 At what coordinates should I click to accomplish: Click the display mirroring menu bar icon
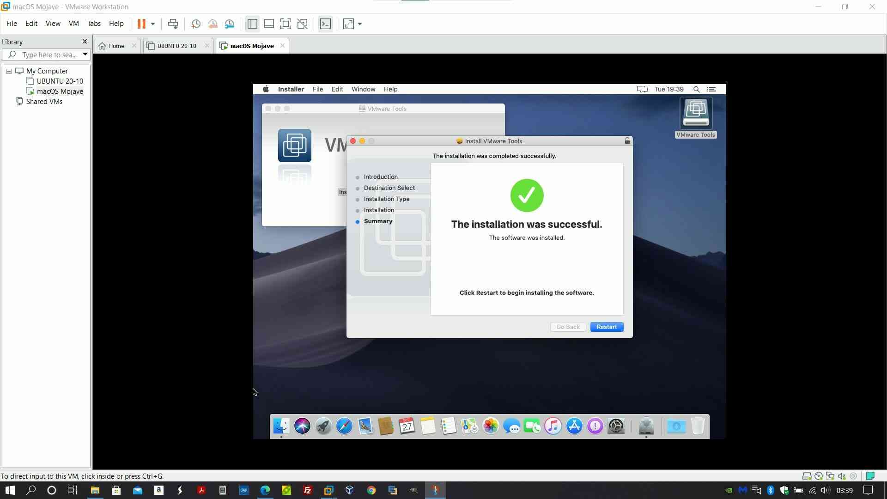[x=642, y=89]
